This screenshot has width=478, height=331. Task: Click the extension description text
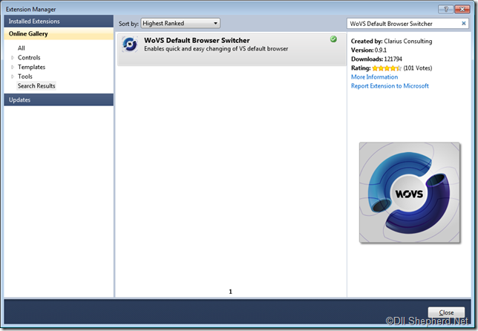pos(216,49)
